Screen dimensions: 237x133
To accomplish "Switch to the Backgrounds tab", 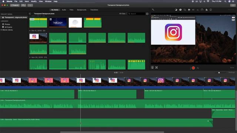I will point(82,10).
